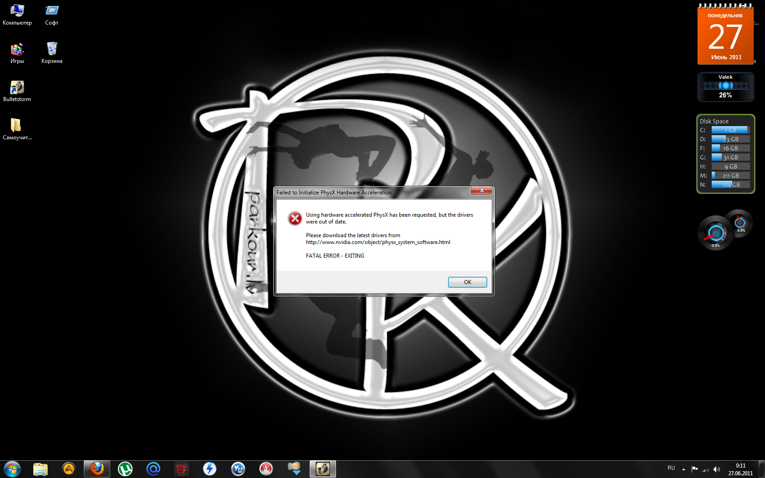Select the Bulletstorm shortcut icon
The height and width of the screenshot is (478, 765).
coord(17,91)
